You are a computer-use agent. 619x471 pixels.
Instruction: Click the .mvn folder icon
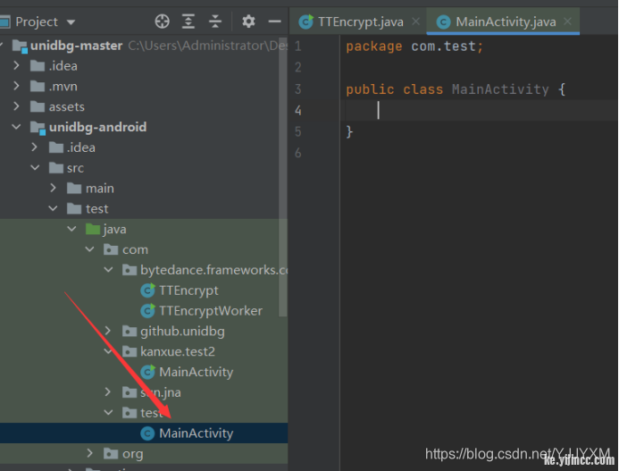[38, 86]
